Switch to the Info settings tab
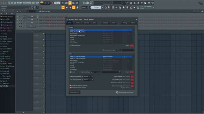204x114 pixels. 113,23
